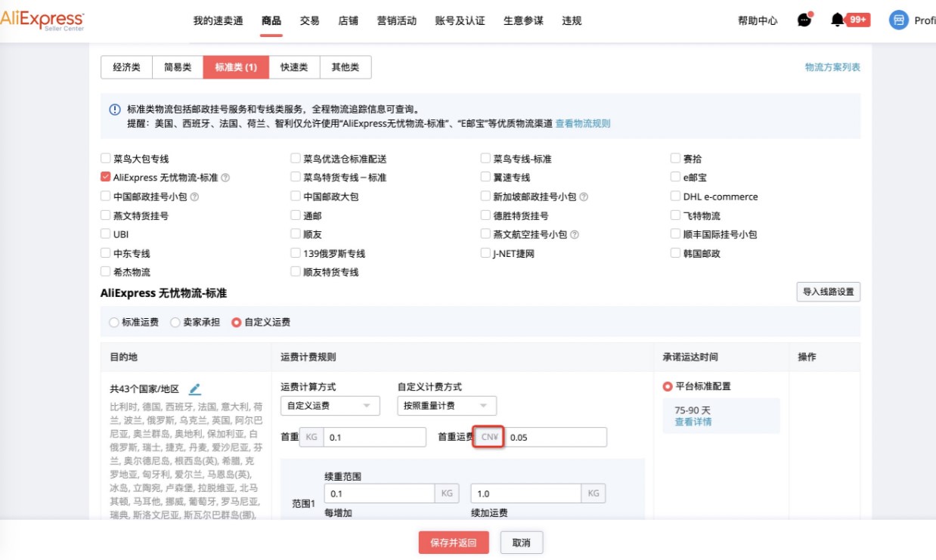Select 平台标准配置 radio option

(668, 386)
